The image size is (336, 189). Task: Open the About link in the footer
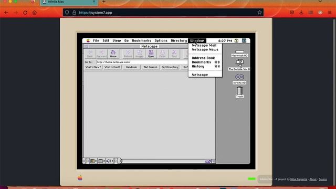[x=313, y=179]
